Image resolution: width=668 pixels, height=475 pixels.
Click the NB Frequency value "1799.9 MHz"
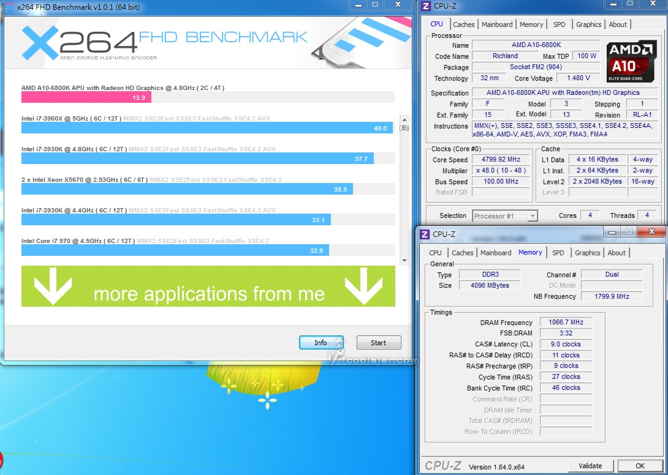(x=612, y=297)
